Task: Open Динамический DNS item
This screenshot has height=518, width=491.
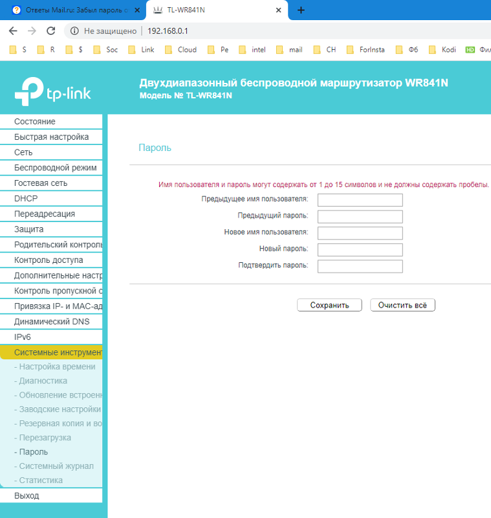Action: point(51,321)
